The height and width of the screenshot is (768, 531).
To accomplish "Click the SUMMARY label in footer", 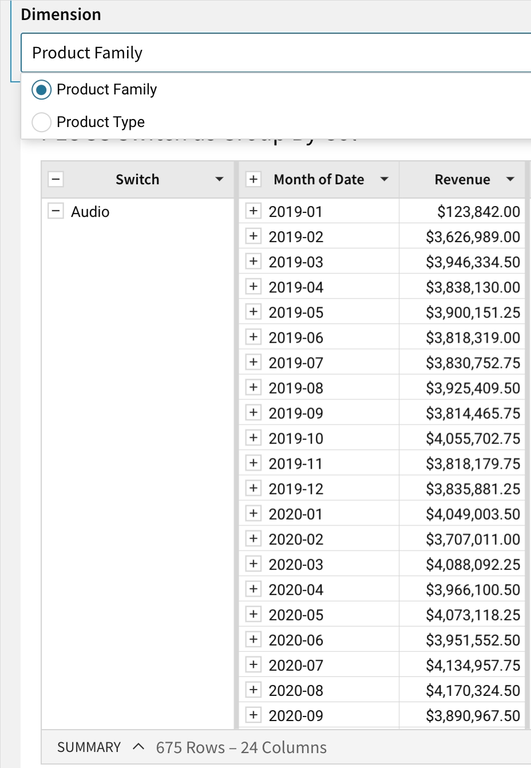I will tap(89, 747).
